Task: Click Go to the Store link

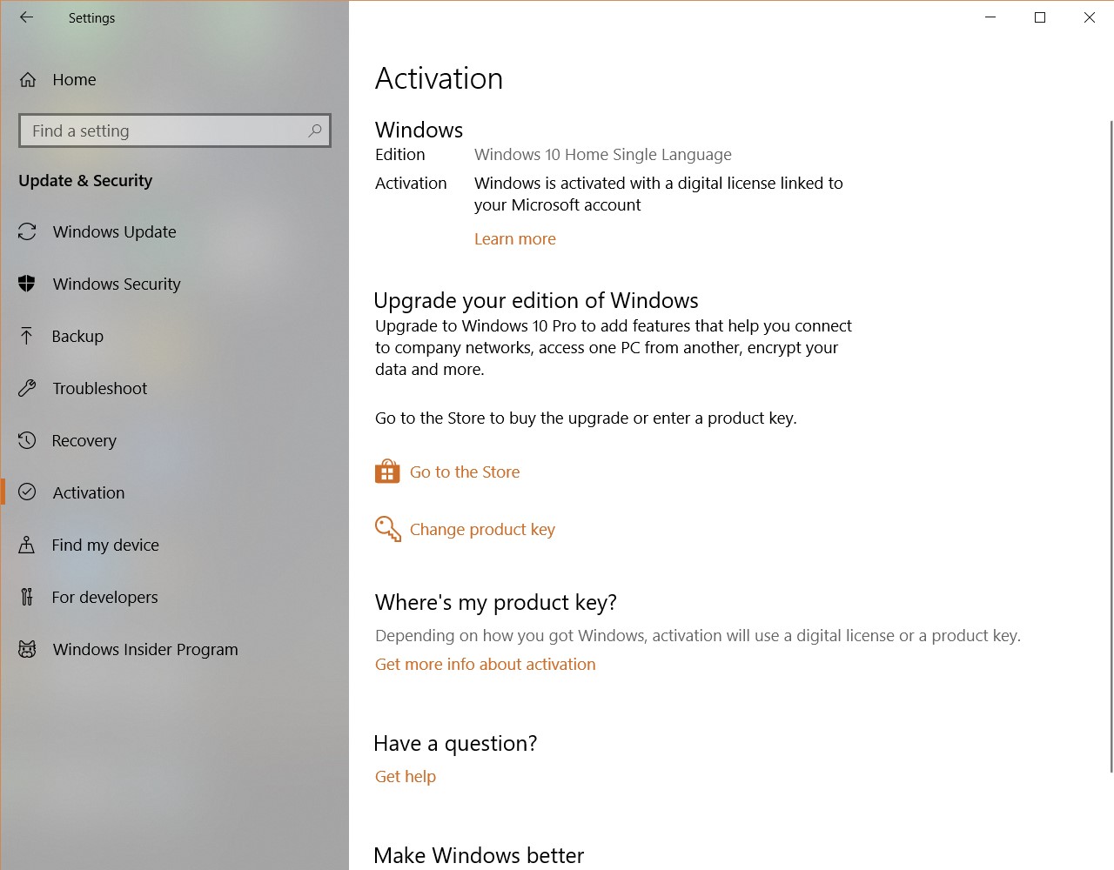Action: point(465,472)
